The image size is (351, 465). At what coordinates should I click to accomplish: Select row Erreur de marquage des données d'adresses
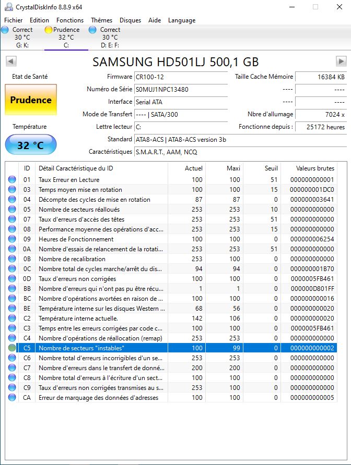(171, 397)
